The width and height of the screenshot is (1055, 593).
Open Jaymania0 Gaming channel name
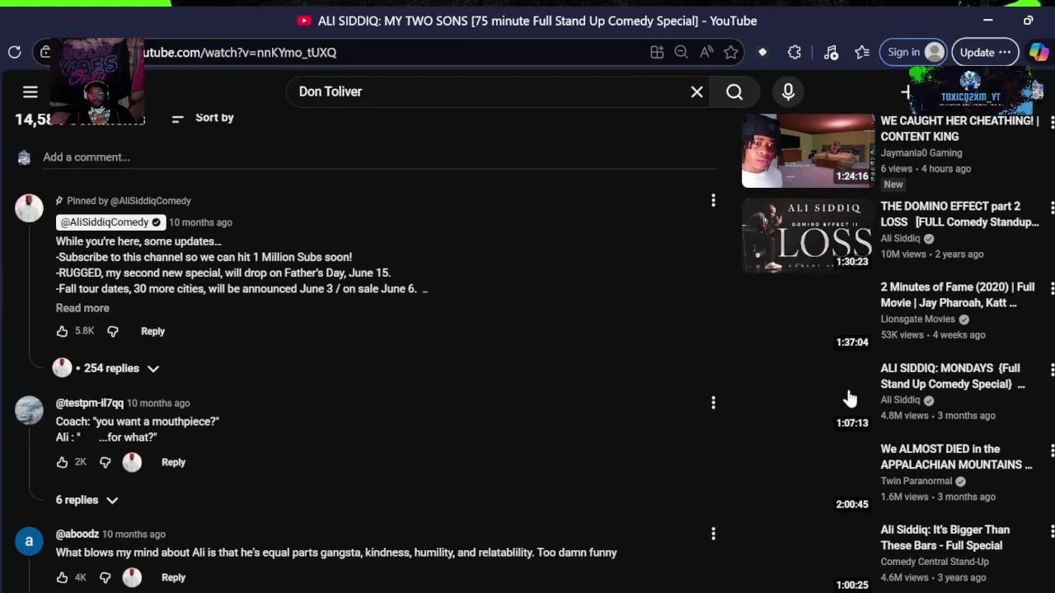[921, 152]
